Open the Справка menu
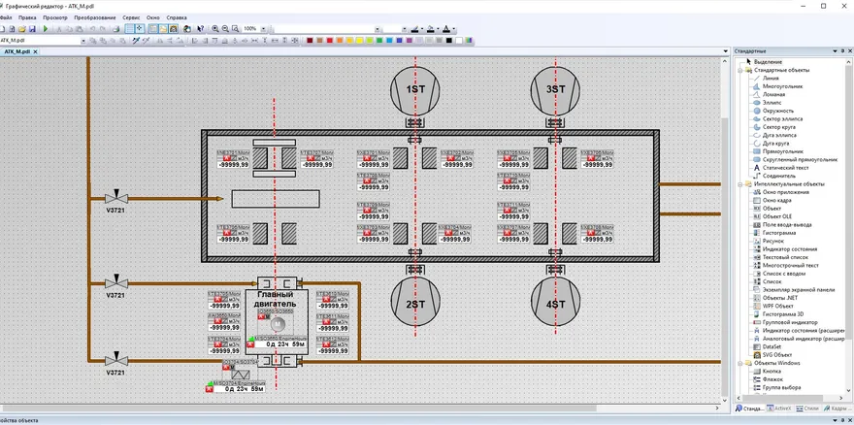The width and height of the screenshot is (854, 425). (177, 17)
